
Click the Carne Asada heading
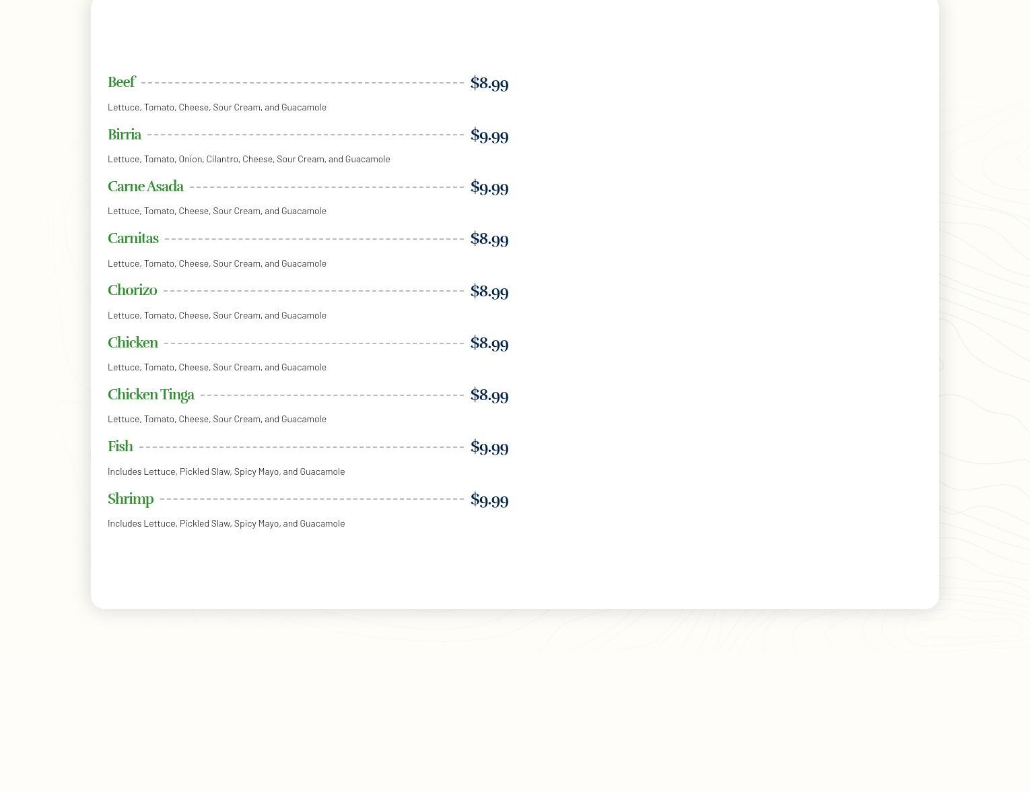145,187
